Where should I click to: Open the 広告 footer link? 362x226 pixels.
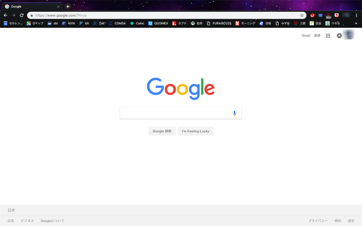pos(11,221)
